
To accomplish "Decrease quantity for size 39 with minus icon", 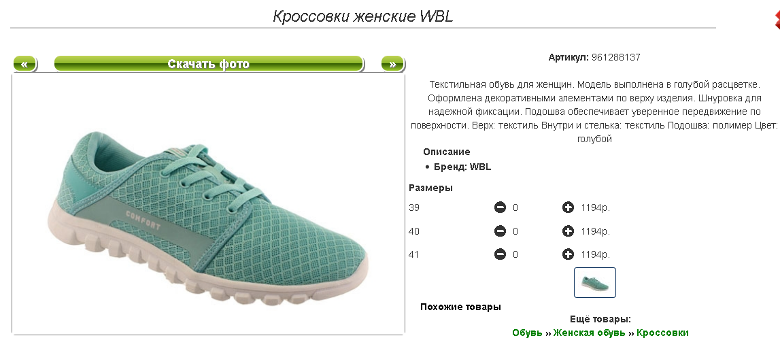I will click(500, 207).
